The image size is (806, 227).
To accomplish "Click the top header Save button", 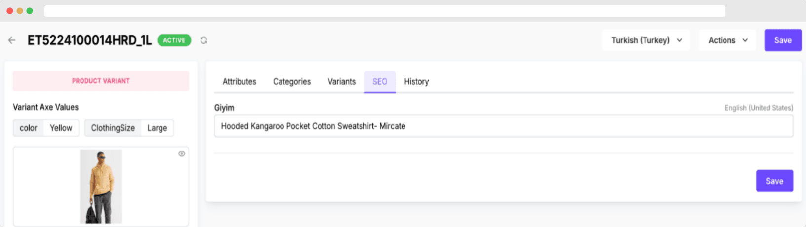I will [783, 40].
